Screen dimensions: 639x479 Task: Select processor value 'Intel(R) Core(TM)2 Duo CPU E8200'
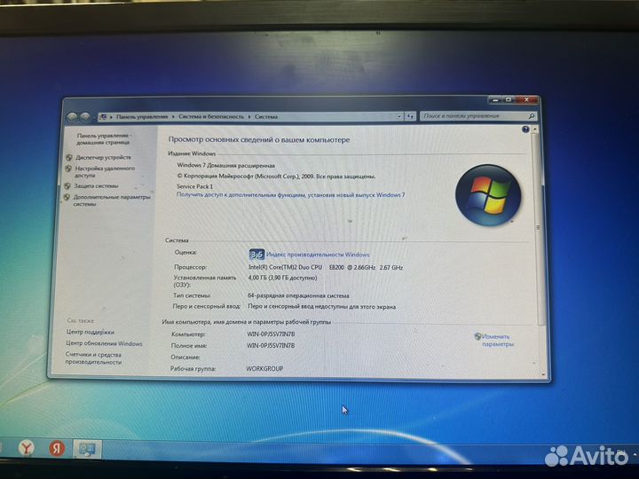point(296,267)
